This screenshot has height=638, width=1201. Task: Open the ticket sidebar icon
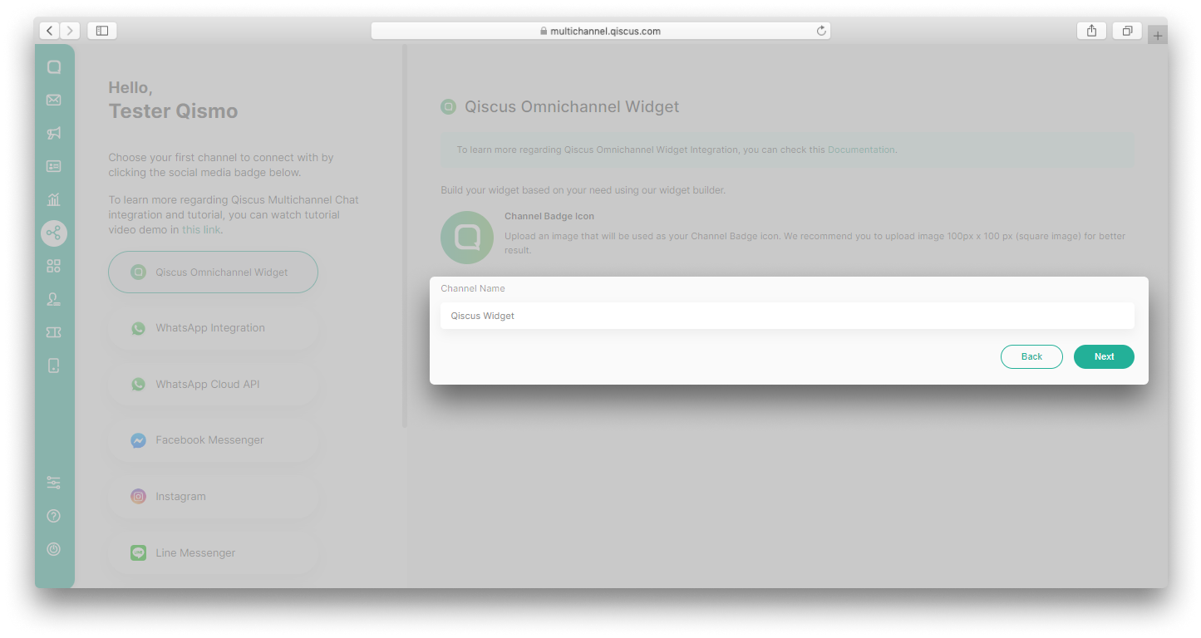[54, 332]
